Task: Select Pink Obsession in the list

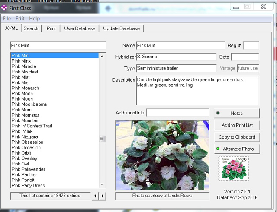Action: point(55,142)
